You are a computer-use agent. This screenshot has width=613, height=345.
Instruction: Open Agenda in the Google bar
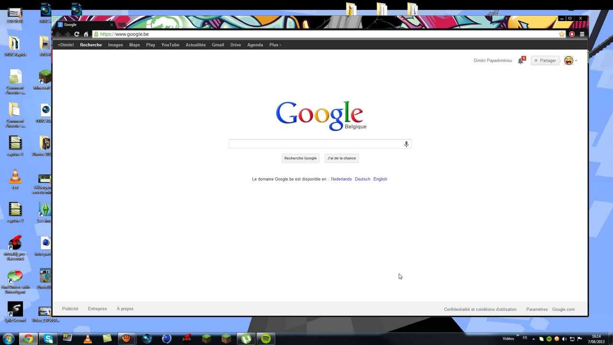tap(255, 45)
